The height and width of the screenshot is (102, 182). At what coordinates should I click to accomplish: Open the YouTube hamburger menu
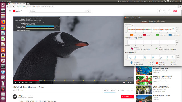point(10,11)
